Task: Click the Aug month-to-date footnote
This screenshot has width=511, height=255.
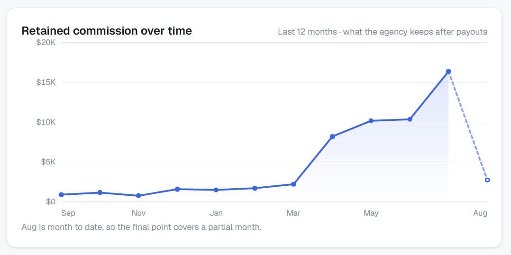Action: pos(141,227)
